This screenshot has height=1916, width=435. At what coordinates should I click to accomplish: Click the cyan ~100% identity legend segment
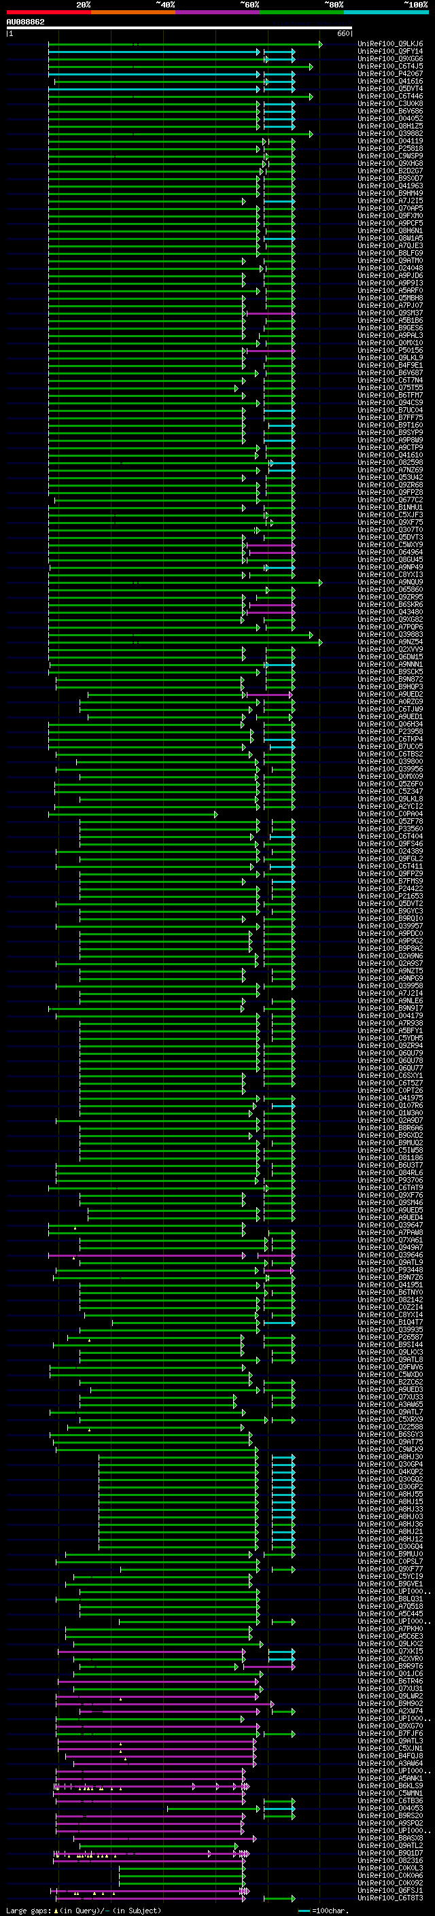386,12
